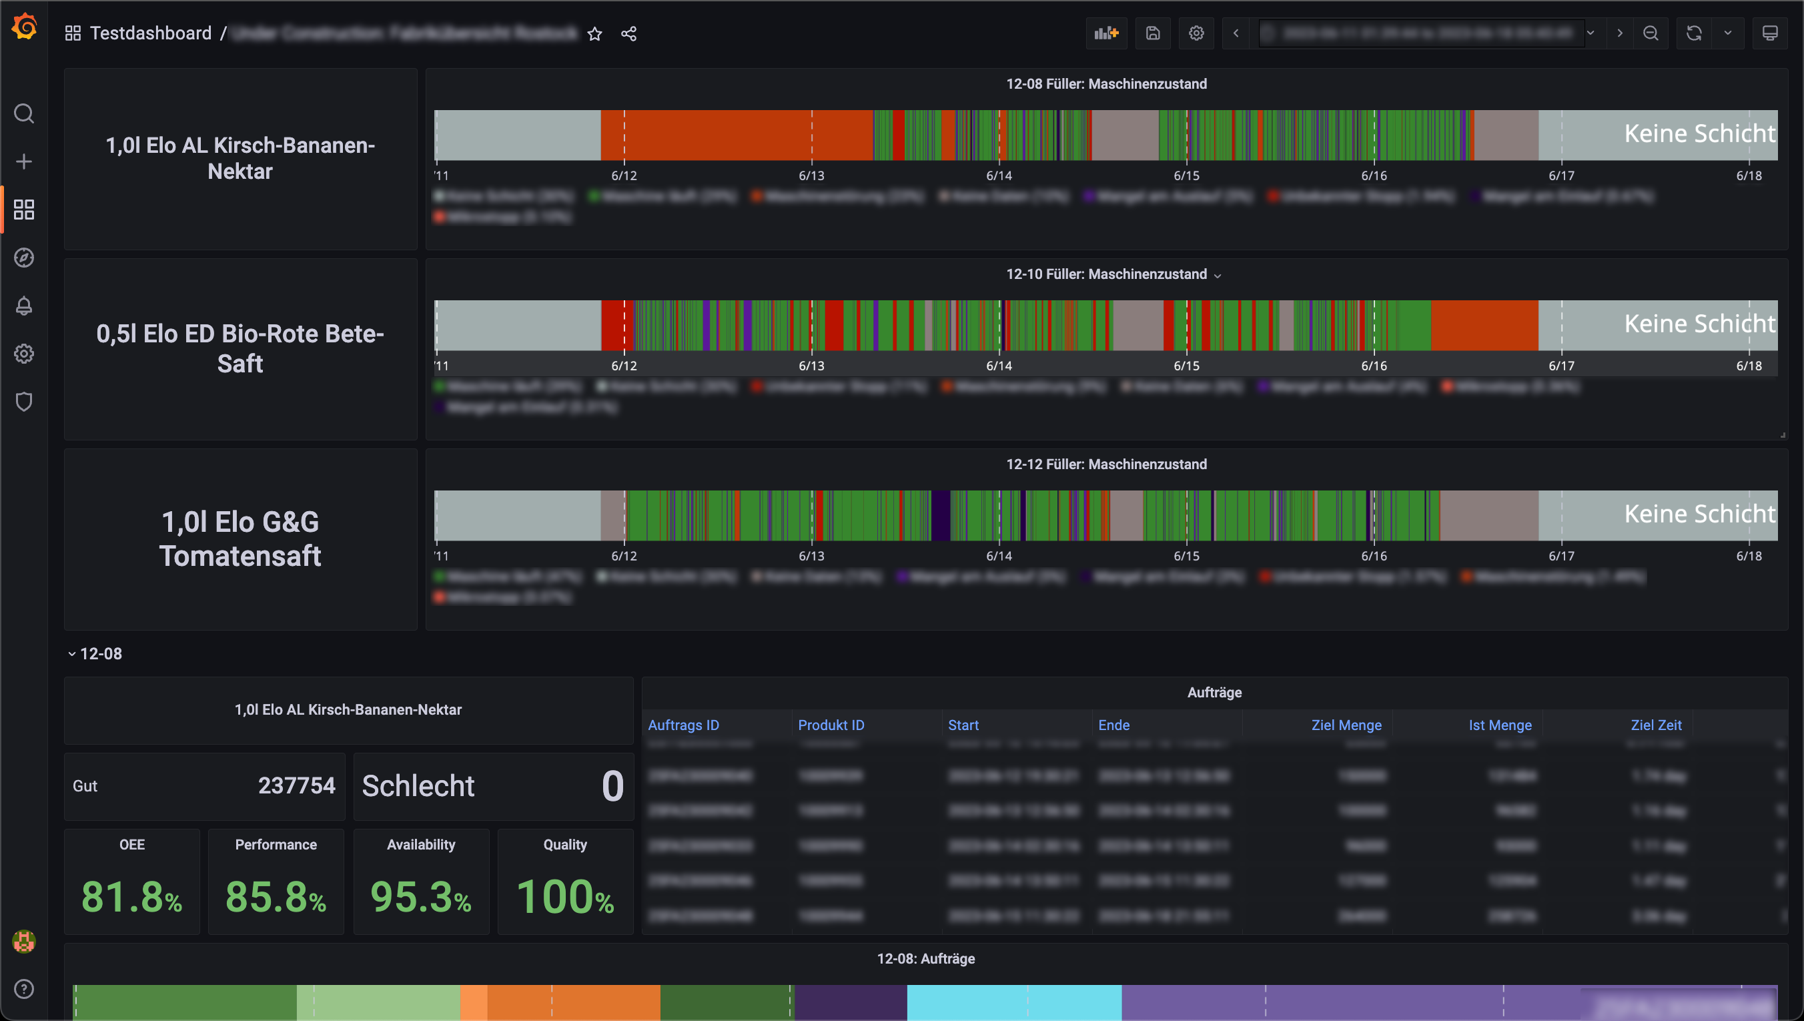Open the search dashboards icon in sidebar
Image resolution: width=1804 pixels, height=1021 pixels.
[24, 113]
